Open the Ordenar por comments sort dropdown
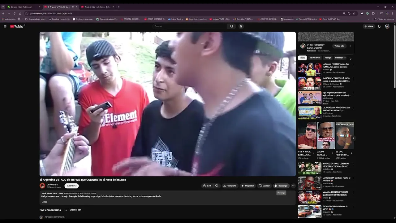Viewport: 396px width, 223px height. (x=73, y=210)
